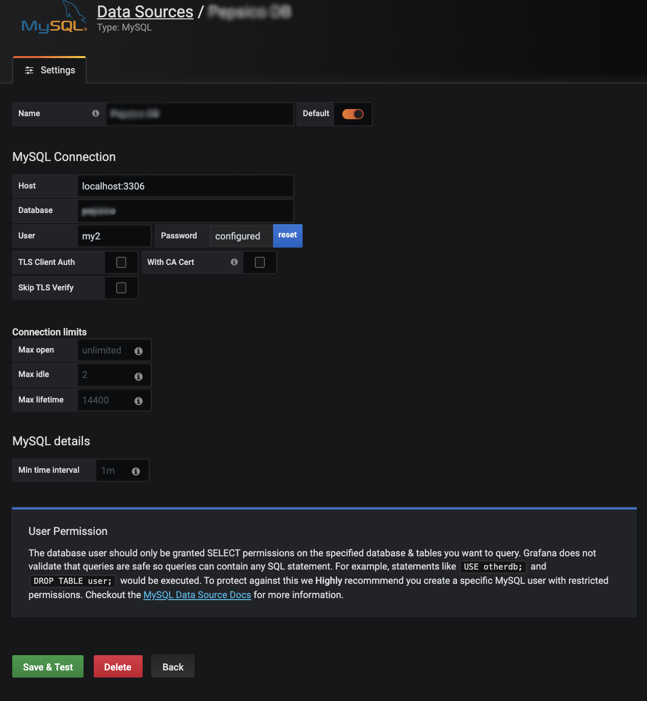The width and height of the screenshot is (647, 701).
Task: Click the Save & Test button
Action: pyautogui.click(x=47, y=666)
